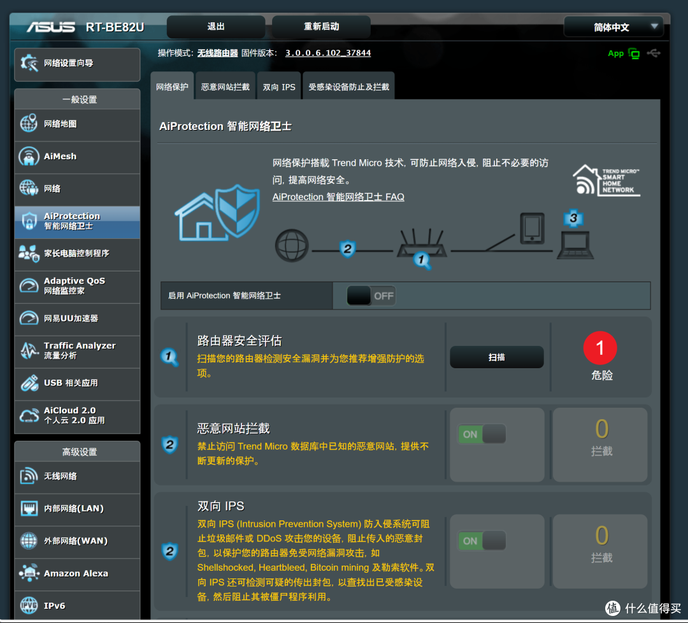Switch to the 双向 IPS tab
Image resolution: width=688 pixels, height=623 pixels.
(x=278, y=87)
